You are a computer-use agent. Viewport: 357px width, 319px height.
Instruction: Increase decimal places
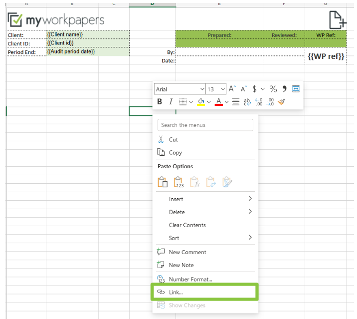coord(258,102)
